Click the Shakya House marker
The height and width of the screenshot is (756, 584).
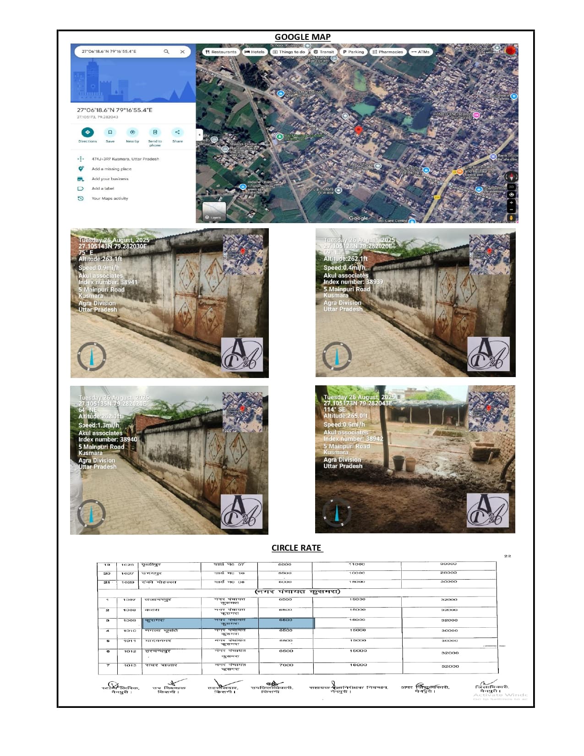(225, 149)
